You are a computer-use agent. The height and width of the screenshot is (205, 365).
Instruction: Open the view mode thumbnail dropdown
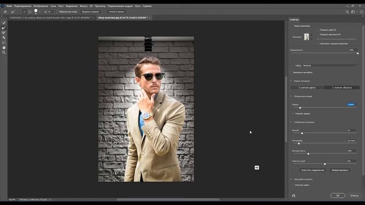308,36
